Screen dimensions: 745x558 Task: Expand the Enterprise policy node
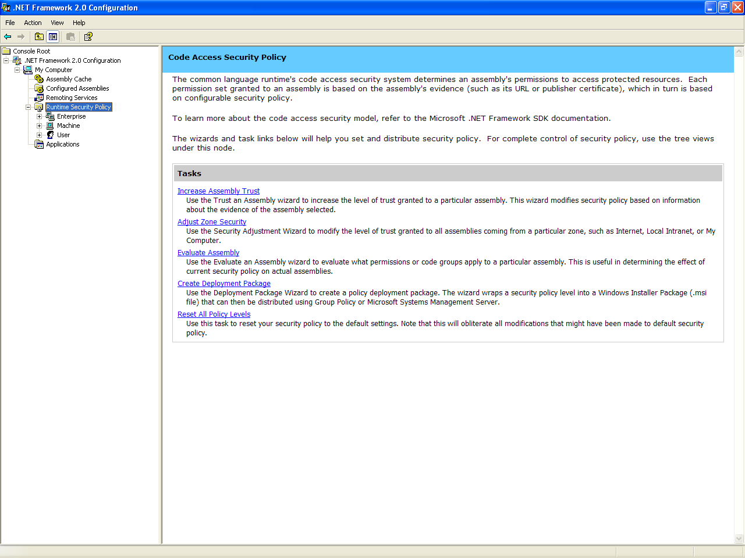tap(39, 116)
